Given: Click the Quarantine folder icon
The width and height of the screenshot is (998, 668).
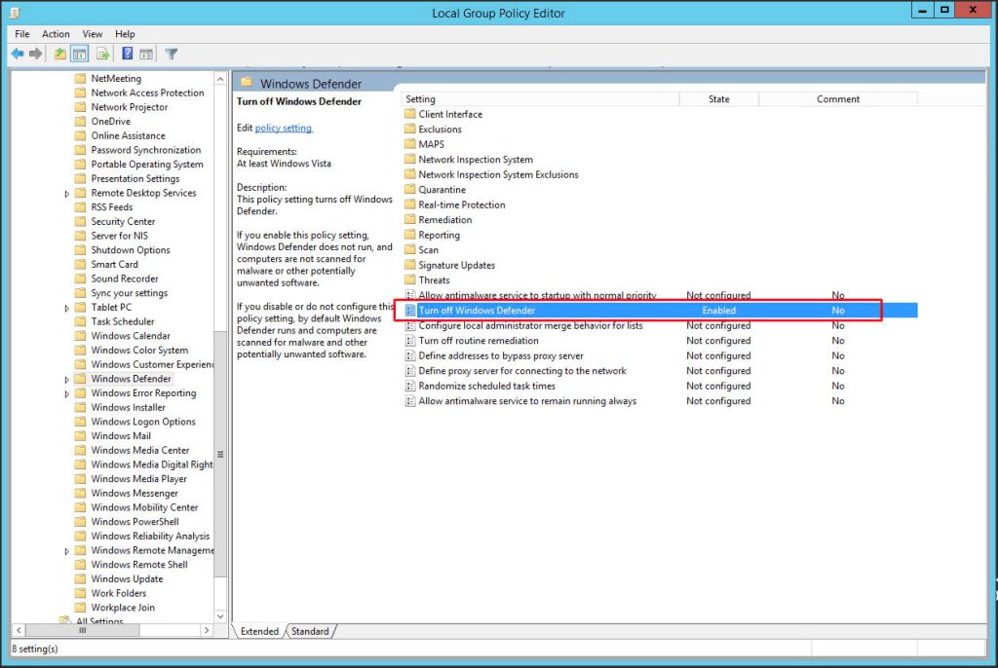Looking at the screenshot, I should click(x=410, y=190).
